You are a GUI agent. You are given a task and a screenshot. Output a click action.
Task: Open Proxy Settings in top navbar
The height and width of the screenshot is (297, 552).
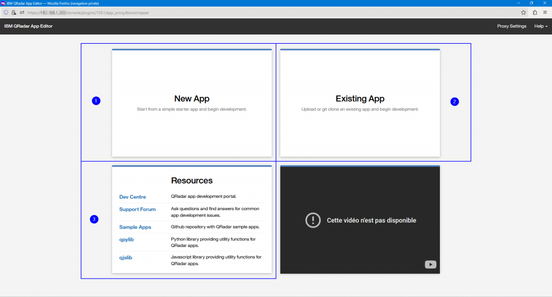pos(512,26)
